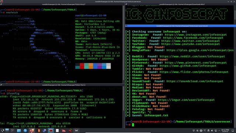
Task: Click the 'Spotify: ^C' line
Action: [138, 112]
